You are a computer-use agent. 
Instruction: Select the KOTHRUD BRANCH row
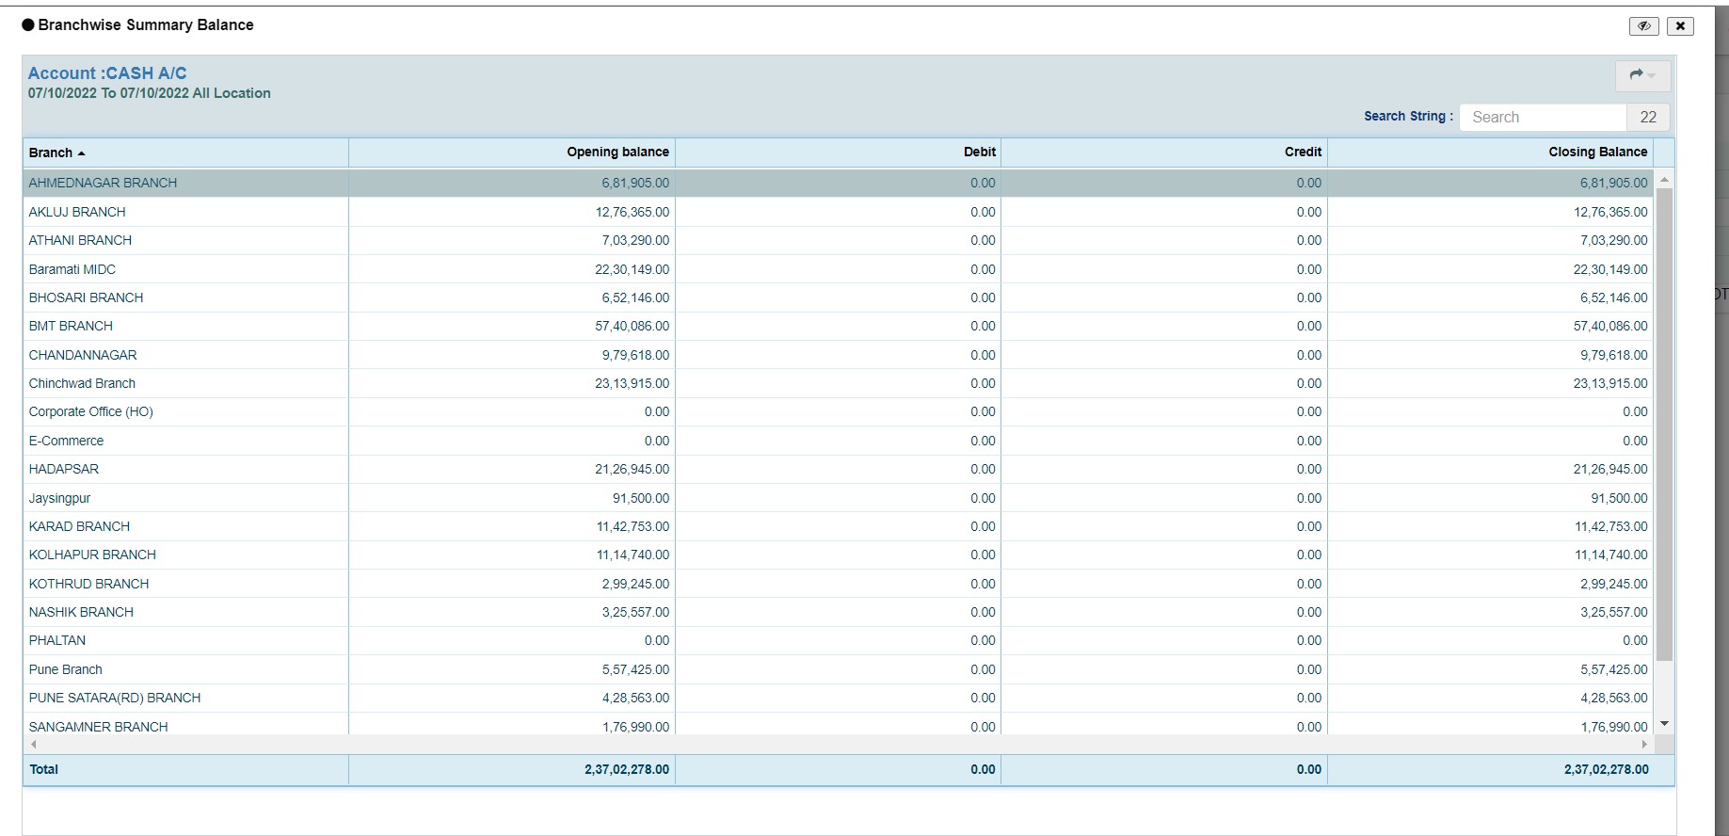(x=839, y=584)
